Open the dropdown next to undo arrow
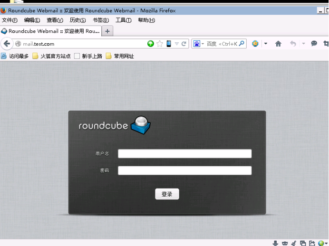The image size is (329, 246). 303,44
